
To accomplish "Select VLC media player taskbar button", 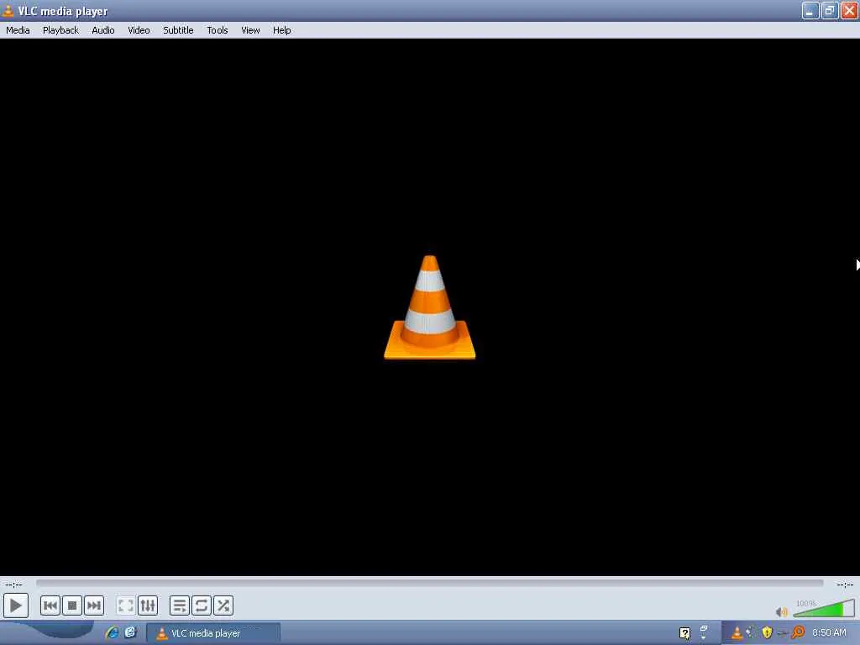I will click(x=213, y=633).
